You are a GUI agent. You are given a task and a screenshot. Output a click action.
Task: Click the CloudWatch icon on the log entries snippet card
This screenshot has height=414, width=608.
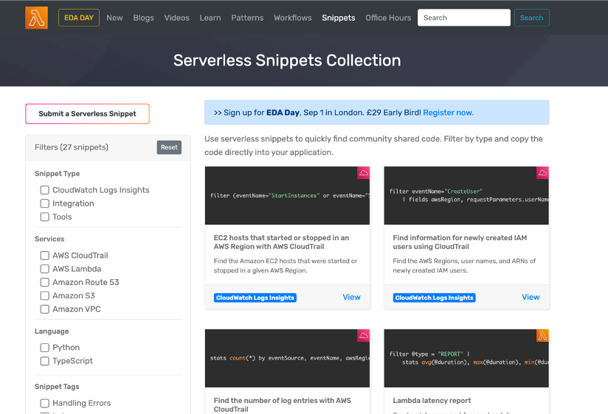tap(363, 335)
